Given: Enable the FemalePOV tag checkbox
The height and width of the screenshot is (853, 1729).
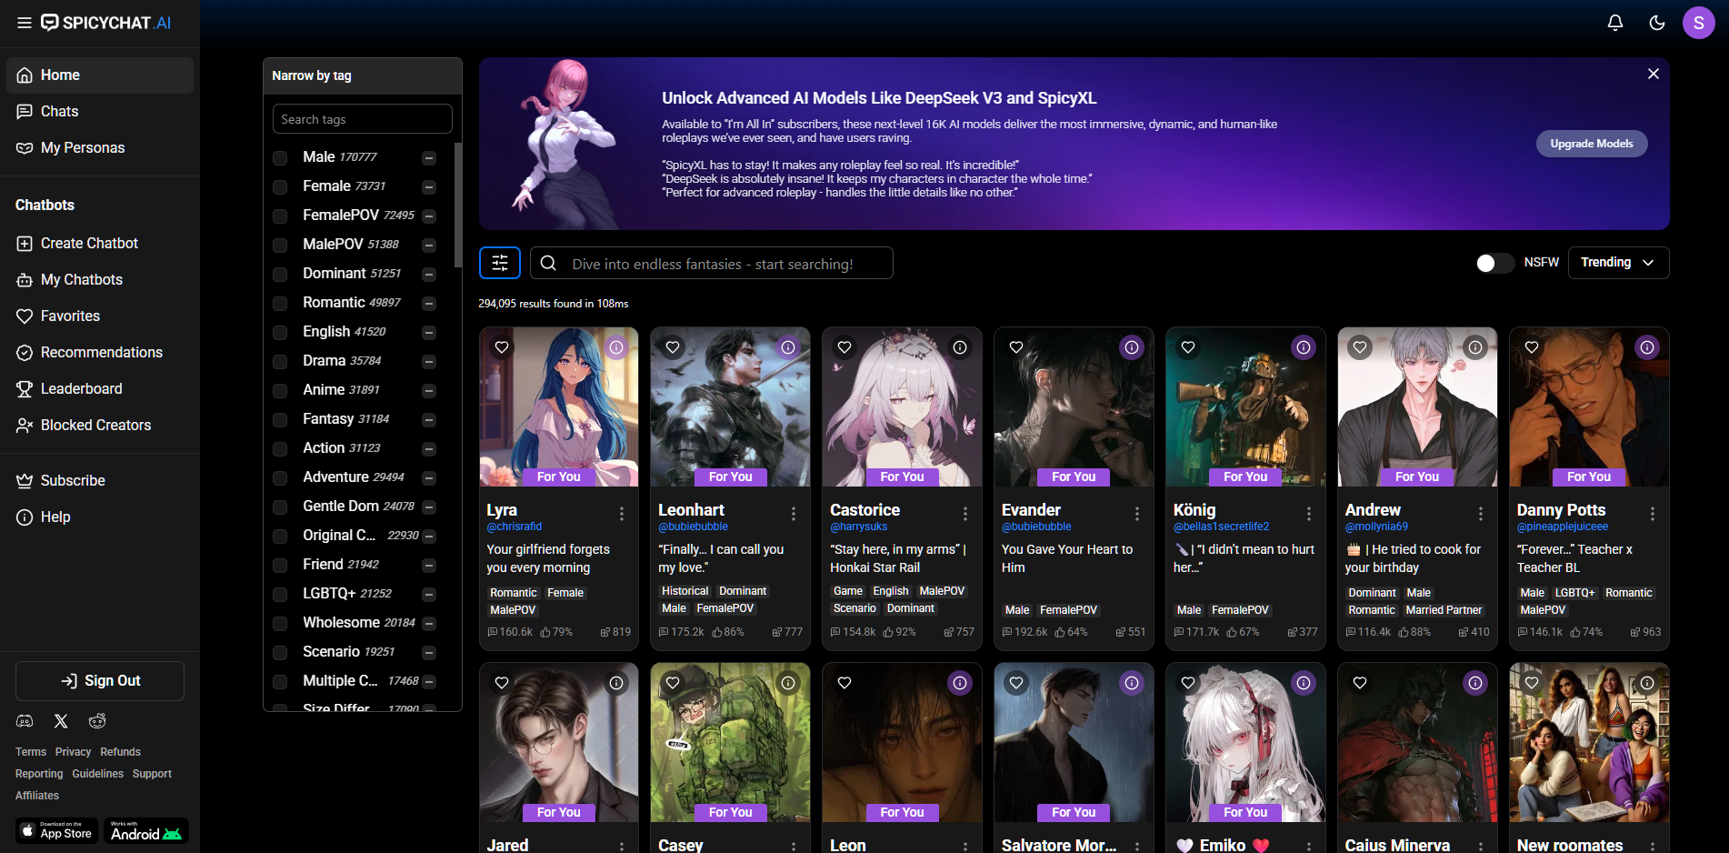Looking at the screenshot, I should (280, 216).
